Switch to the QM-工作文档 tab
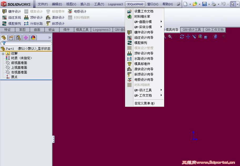240x166 pixels. [x=214, y=30]
